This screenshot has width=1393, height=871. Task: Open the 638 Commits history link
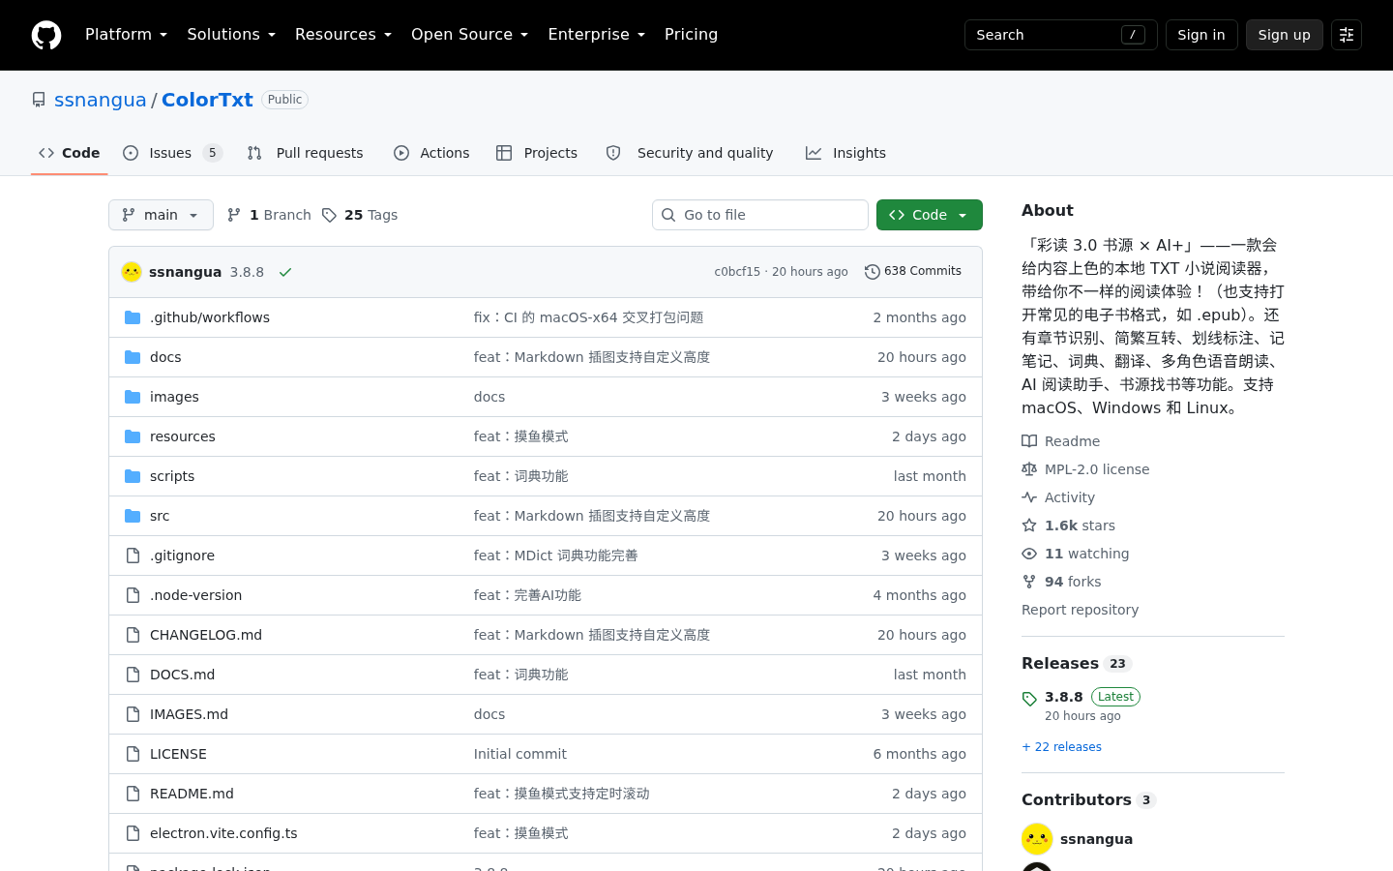point(913,272)
